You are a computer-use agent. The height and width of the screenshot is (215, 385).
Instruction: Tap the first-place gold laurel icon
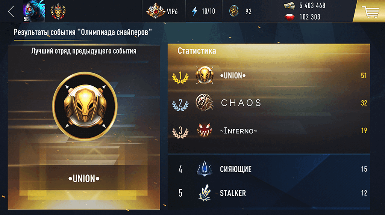pos(180,77)
